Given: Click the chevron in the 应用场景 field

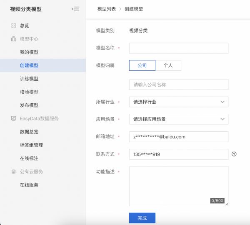Looking at the screenshot, I should (x=222, y=119).
